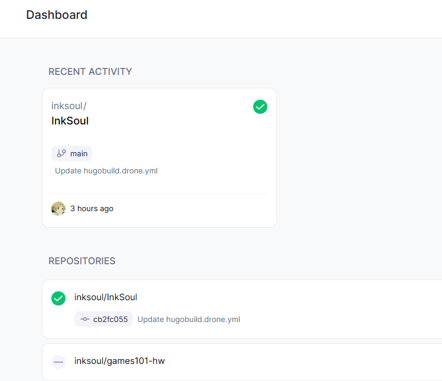The width and height of the screenshot is (442, 381).
Task: Click the REPOSITORIES section heading
Action: 82,261
